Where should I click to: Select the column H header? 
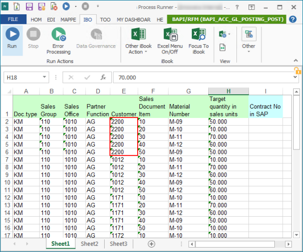(x=229, y=91)
